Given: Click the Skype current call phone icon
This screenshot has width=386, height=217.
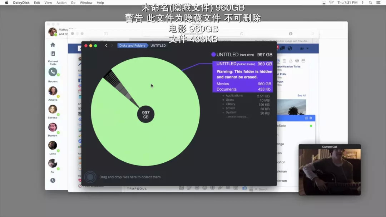Looking at the screenshot, I should click(53, 72).
